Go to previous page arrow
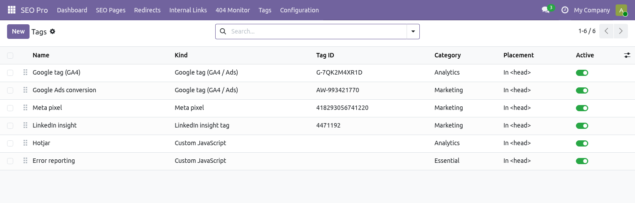 pos(606,31)
